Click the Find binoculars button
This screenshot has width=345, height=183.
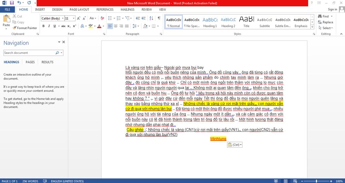[x=323, y=16]
